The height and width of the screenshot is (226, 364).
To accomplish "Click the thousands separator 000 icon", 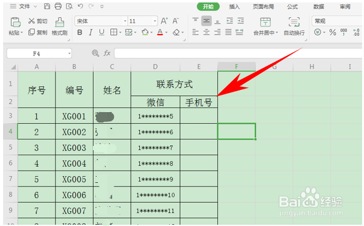I will 344,32.
